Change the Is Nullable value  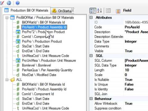[x=136, y=80]
